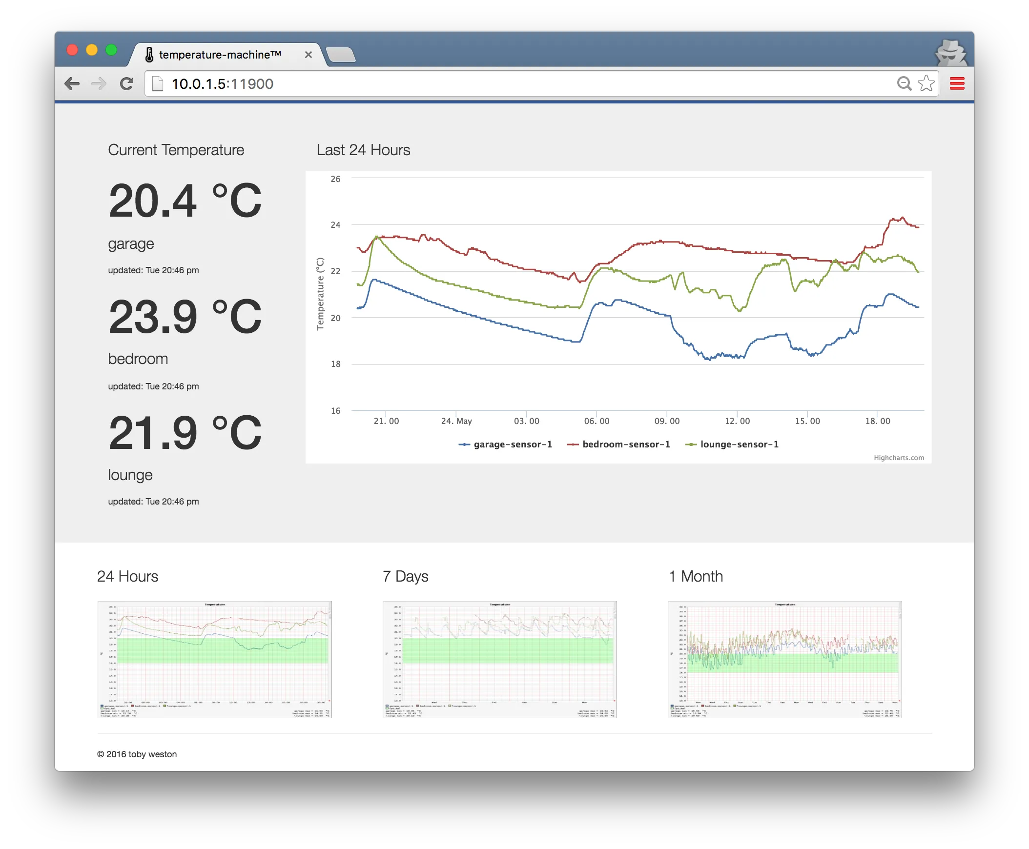Open the Highcharts.com link
1029x849 pixels.
point(899,457)
